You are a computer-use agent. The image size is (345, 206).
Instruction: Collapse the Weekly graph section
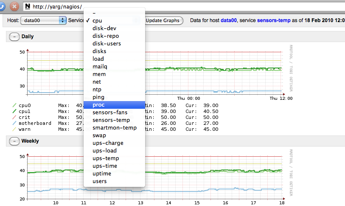tap(14, 141)
